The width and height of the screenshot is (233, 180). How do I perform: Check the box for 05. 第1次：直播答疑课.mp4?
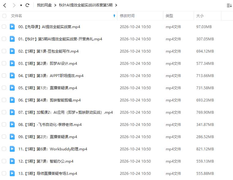pyautogui.click(x=4, y=88)
